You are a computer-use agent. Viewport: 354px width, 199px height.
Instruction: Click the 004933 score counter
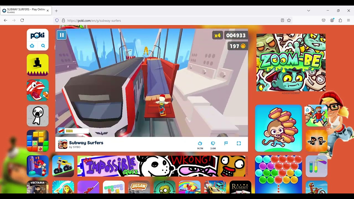click(236, 35)
